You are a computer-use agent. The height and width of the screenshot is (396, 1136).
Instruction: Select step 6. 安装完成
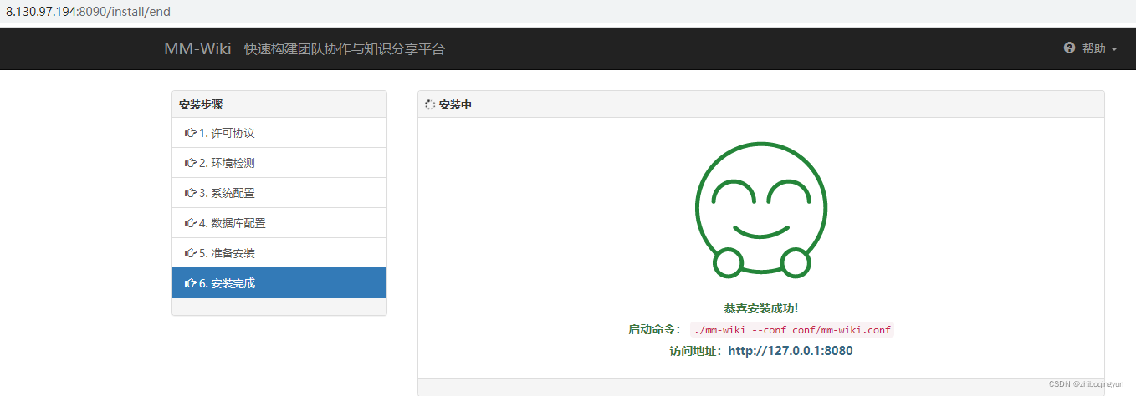point(279,283)
